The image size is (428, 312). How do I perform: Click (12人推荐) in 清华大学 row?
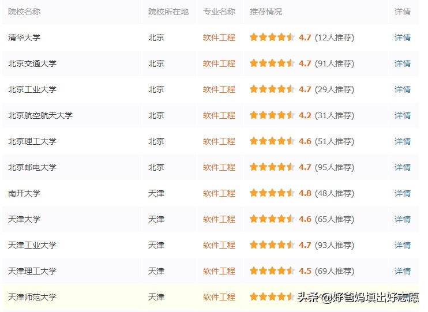coord(335,37)
